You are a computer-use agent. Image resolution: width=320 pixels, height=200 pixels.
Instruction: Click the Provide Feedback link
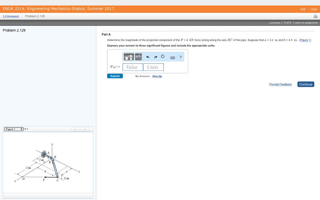point(280,84)
